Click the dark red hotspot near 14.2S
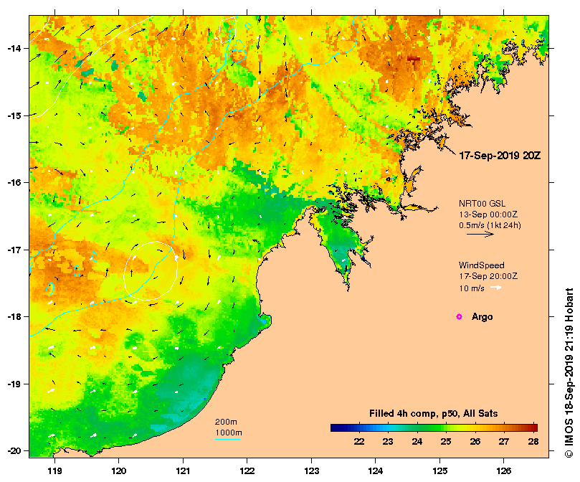 point(414,60)
